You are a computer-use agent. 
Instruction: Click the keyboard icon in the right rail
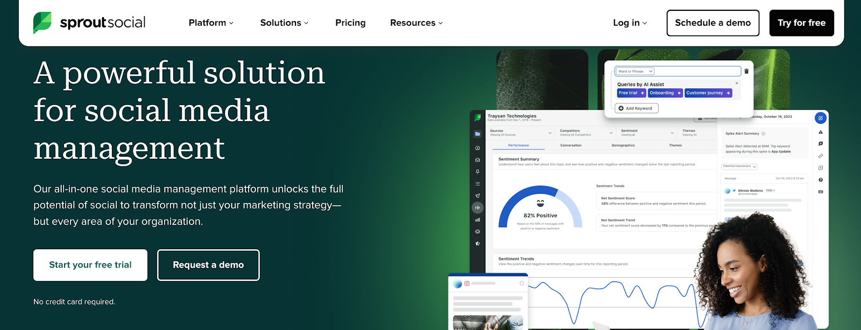[821, 192]
